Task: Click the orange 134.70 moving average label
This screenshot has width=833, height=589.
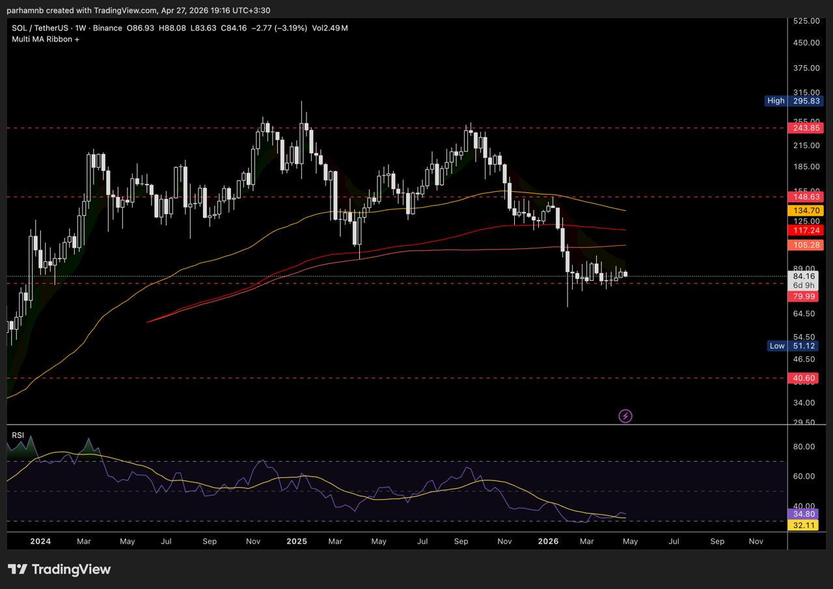Action: point(806,211)
